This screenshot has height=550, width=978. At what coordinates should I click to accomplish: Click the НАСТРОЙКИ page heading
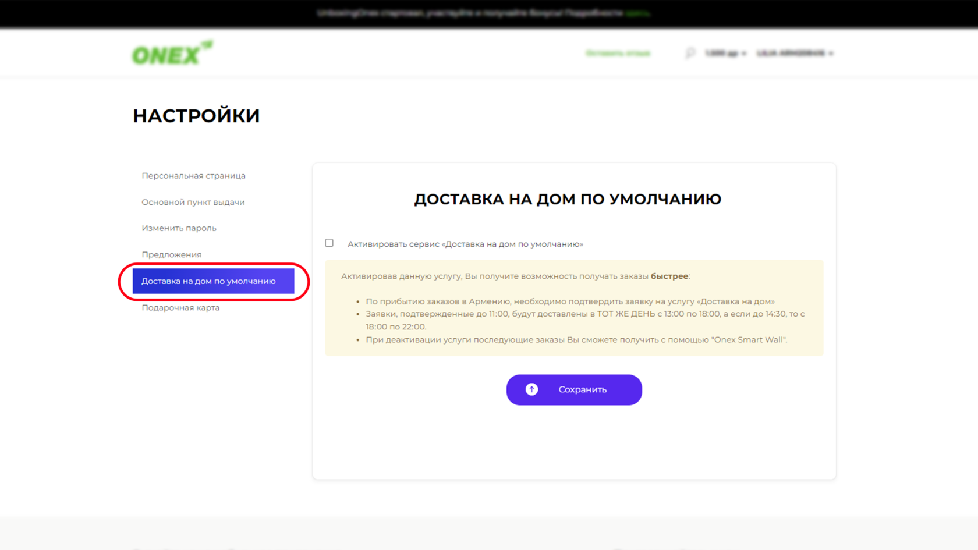coord(196,116)
